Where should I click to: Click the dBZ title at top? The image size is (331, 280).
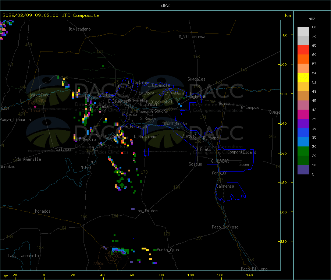point(165,6)
